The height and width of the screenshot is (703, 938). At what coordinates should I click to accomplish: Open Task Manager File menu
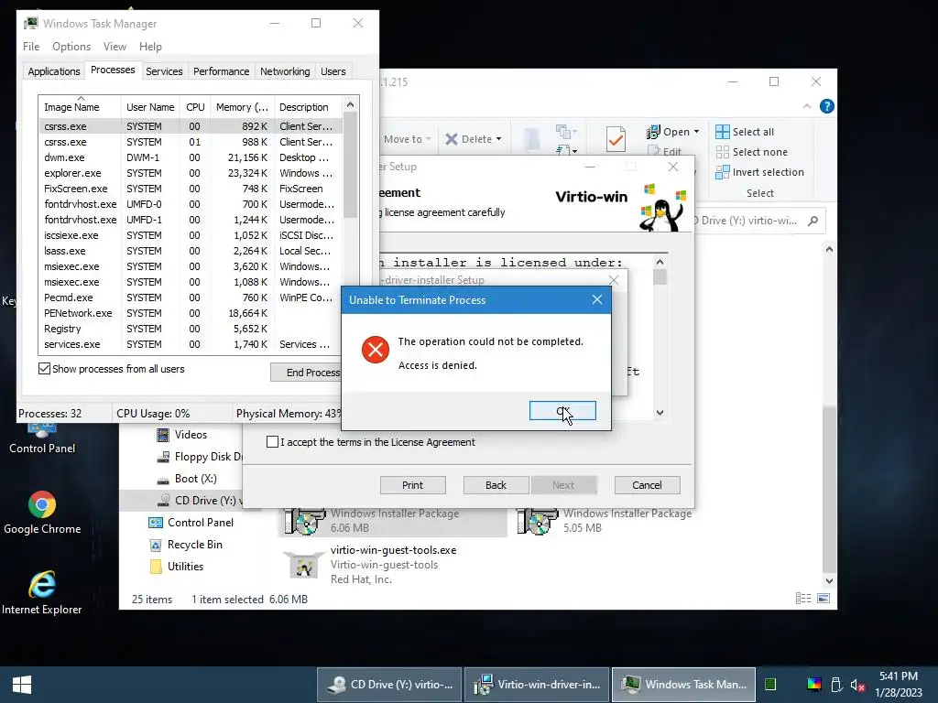pyautogui.click(x=31, y=47)
